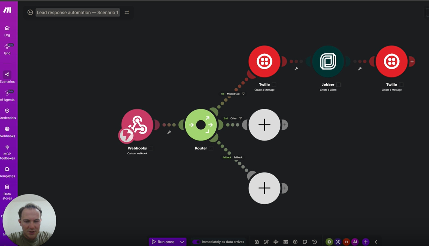Add a module after the last Twilio

click(x=412, y=61)
